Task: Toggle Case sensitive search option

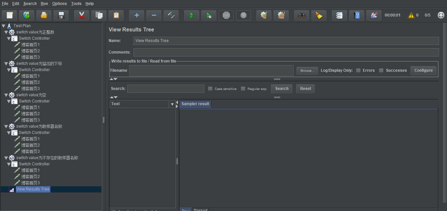Action: [x=210, y=89]
